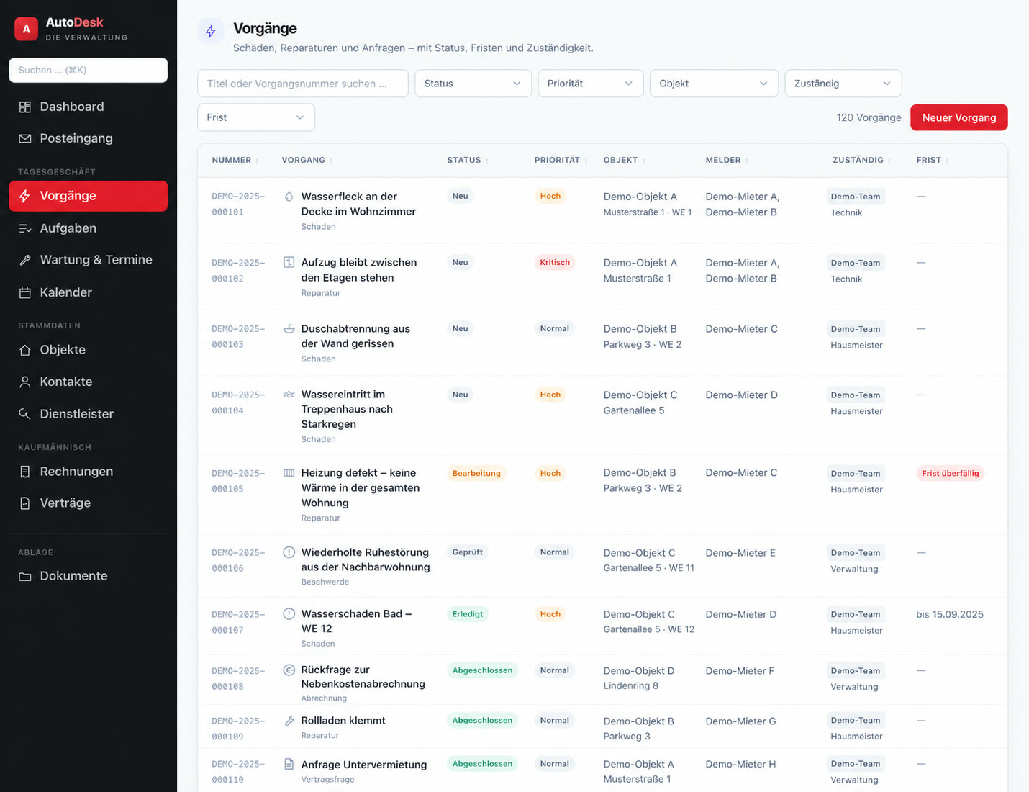Click the radiator icon beside Heizung defekt
Image resolution: width=1029 pixels, height=792 pixels.
pos(289,473)
